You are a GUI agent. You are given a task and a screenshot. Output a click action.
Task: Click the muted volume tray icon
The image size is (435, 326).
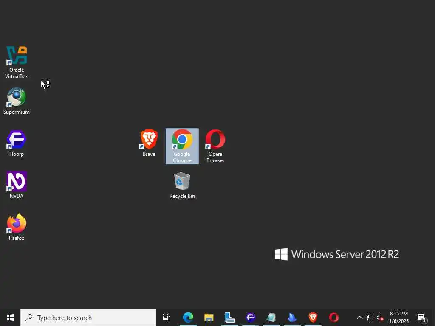[x=380, y=318]
